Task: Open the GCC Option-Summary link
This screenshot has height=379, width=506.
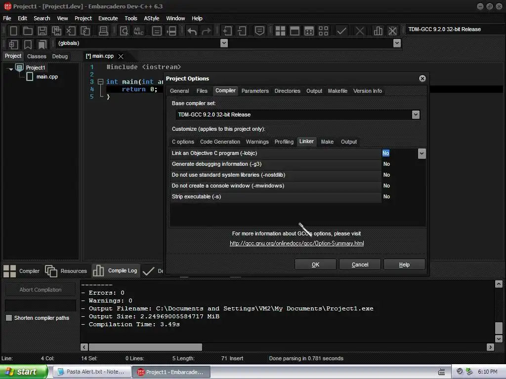Action: click(x=296, y=243)
